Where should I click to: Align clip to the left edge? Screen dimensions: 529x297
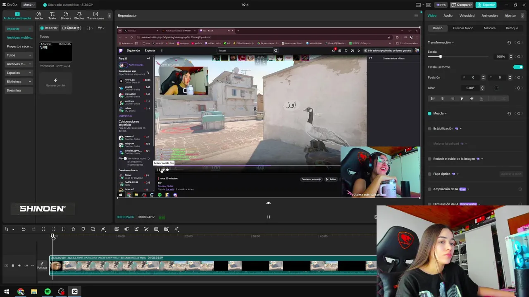tap(433, 99)
